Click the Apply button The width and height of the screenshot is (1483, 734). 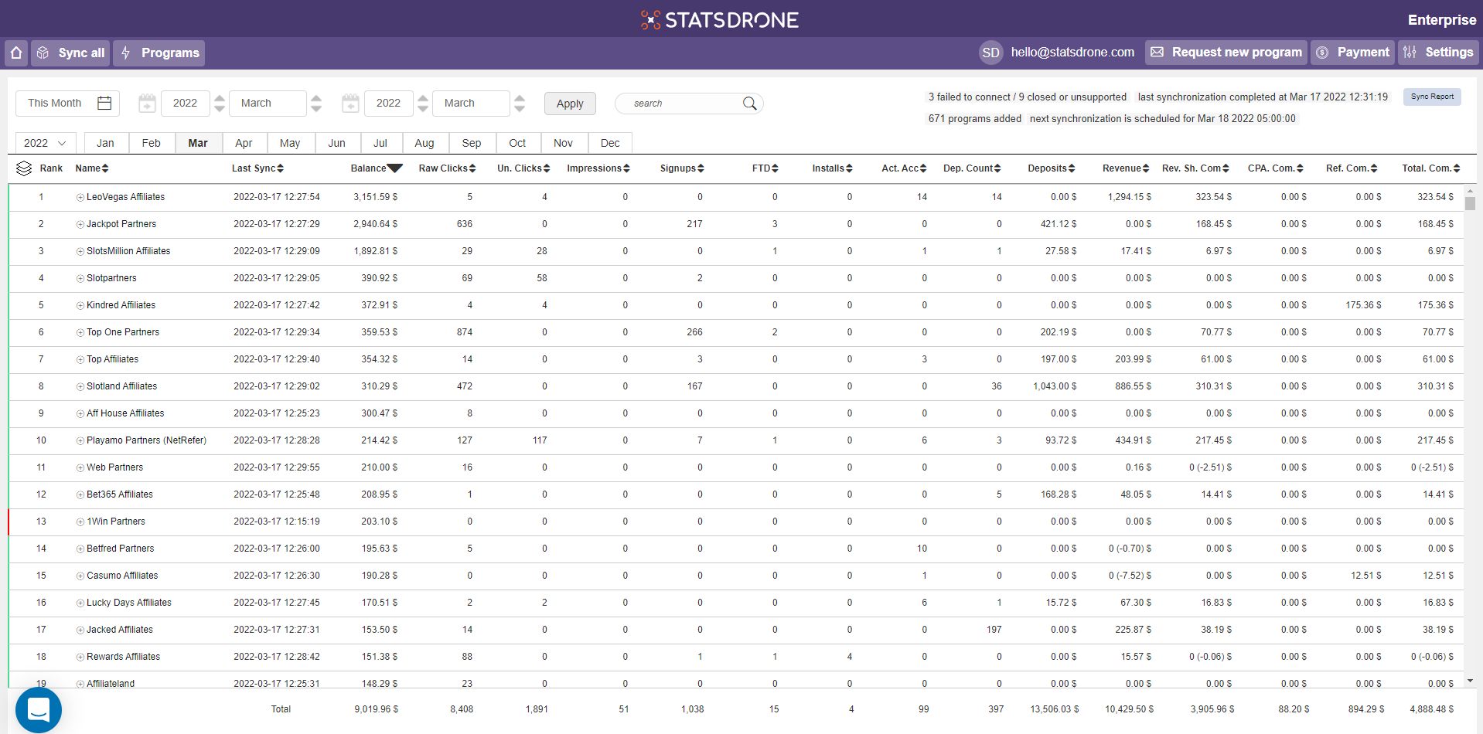[x=570, y=104]
